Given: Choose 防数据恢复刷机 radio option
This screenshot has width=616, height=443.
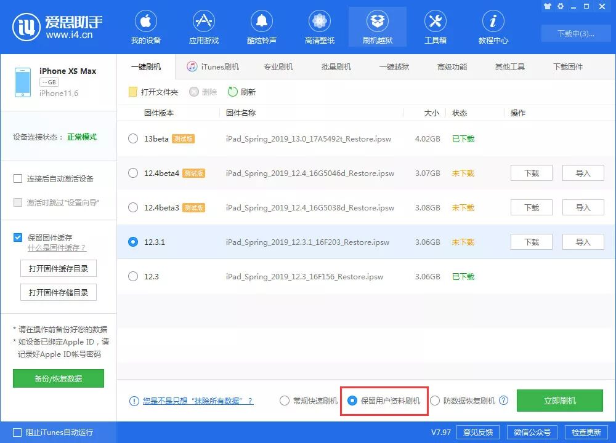Looking at the screenshot, I should [435, 401].
